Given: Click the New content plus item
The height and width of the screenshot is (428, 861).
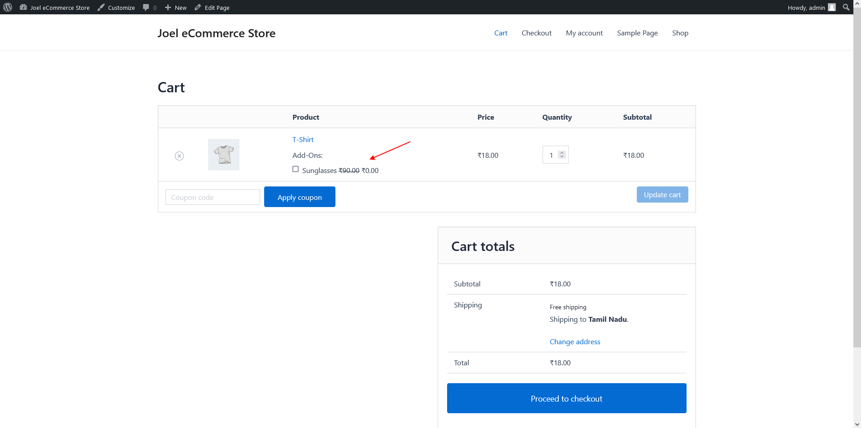Looking at the screenshot, I should tap(175, 8).
